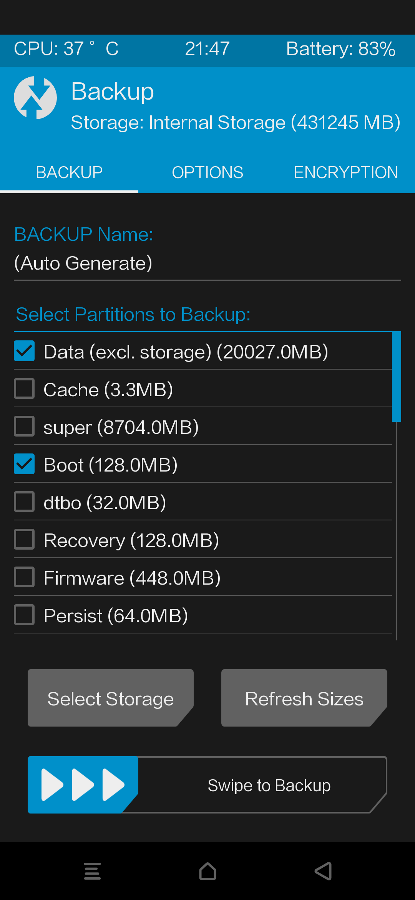The width and height of the screenshot is (415, 900).
Task: Enable the Firmware partition checkbox
Action: pyautogui.click(x=24, y=577)
